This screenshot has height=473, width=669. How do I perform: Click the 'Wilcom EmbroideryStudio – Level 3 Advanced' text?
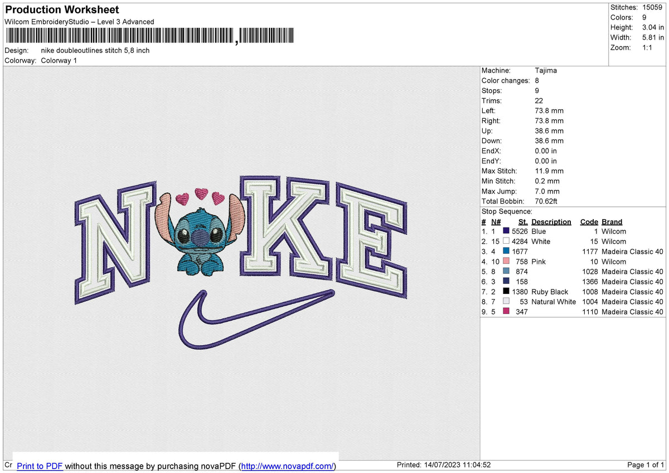coord(79,22)
